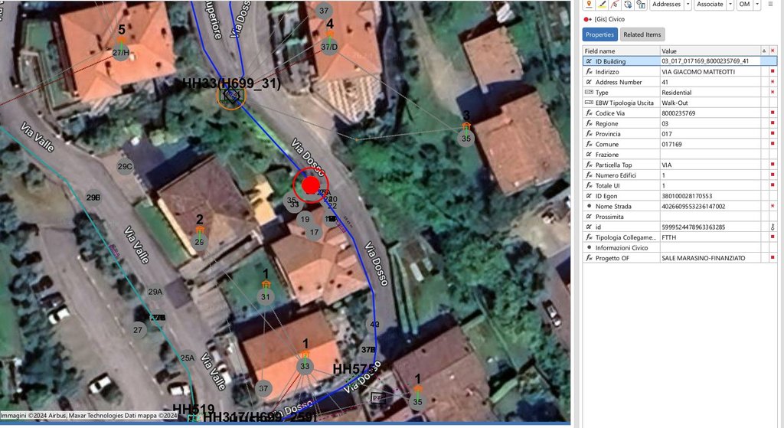Click the Addresses button
Screen dimensions: 784x428
pyautogui.click(x=665, y=5)
